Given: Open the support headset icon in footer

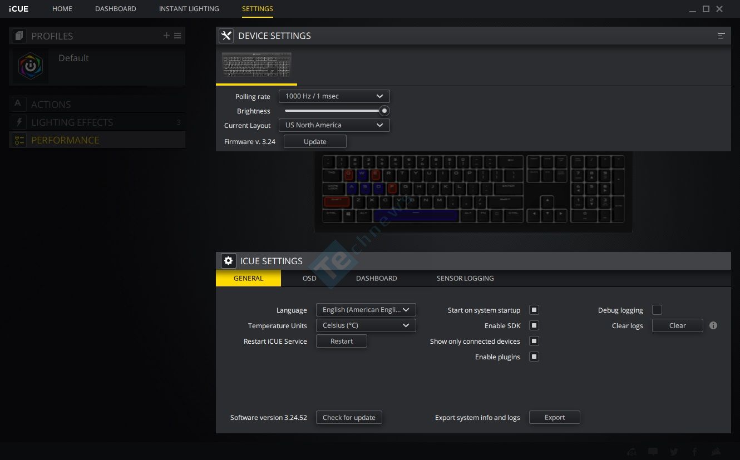Looking at the screenshot, I should 632,452.
